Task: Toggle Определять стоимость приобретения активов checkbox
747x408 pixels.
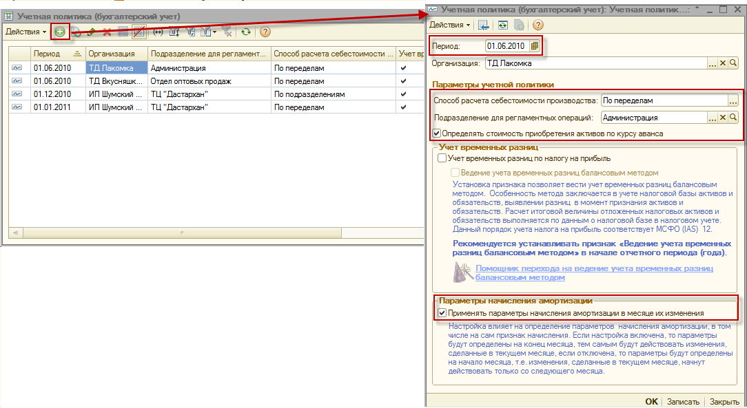Action: (x=436, y=133)
